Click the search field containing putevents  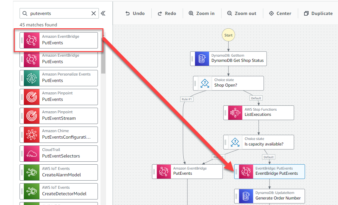[59, 13]
